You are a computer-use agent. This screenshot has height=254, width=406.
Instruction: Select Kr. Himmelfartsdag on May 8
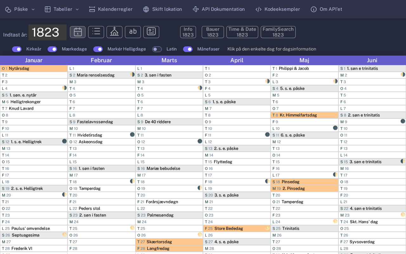point(298,115)
